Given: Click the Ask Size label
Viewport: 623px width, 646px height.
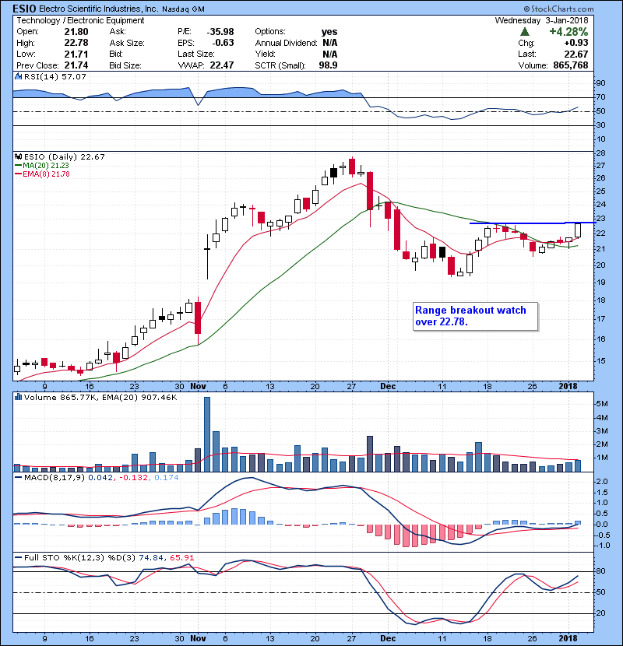Looking at the screenshot, I should click(x=127, y=43).
